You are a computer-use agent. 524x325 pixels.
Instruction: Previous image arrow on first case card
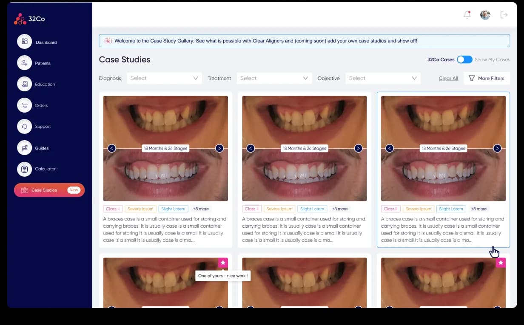[x=111, y=148]
